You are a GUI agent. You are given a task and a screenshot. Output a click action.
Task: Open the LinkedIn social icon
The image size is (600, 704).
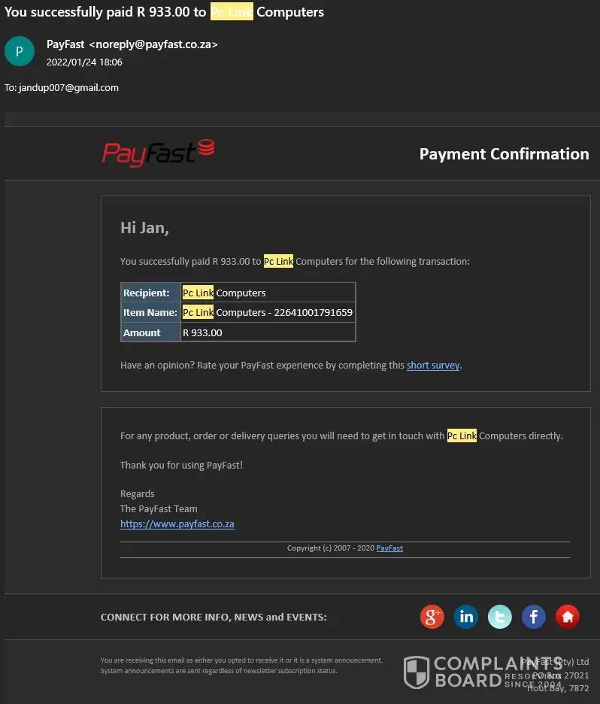466,617
